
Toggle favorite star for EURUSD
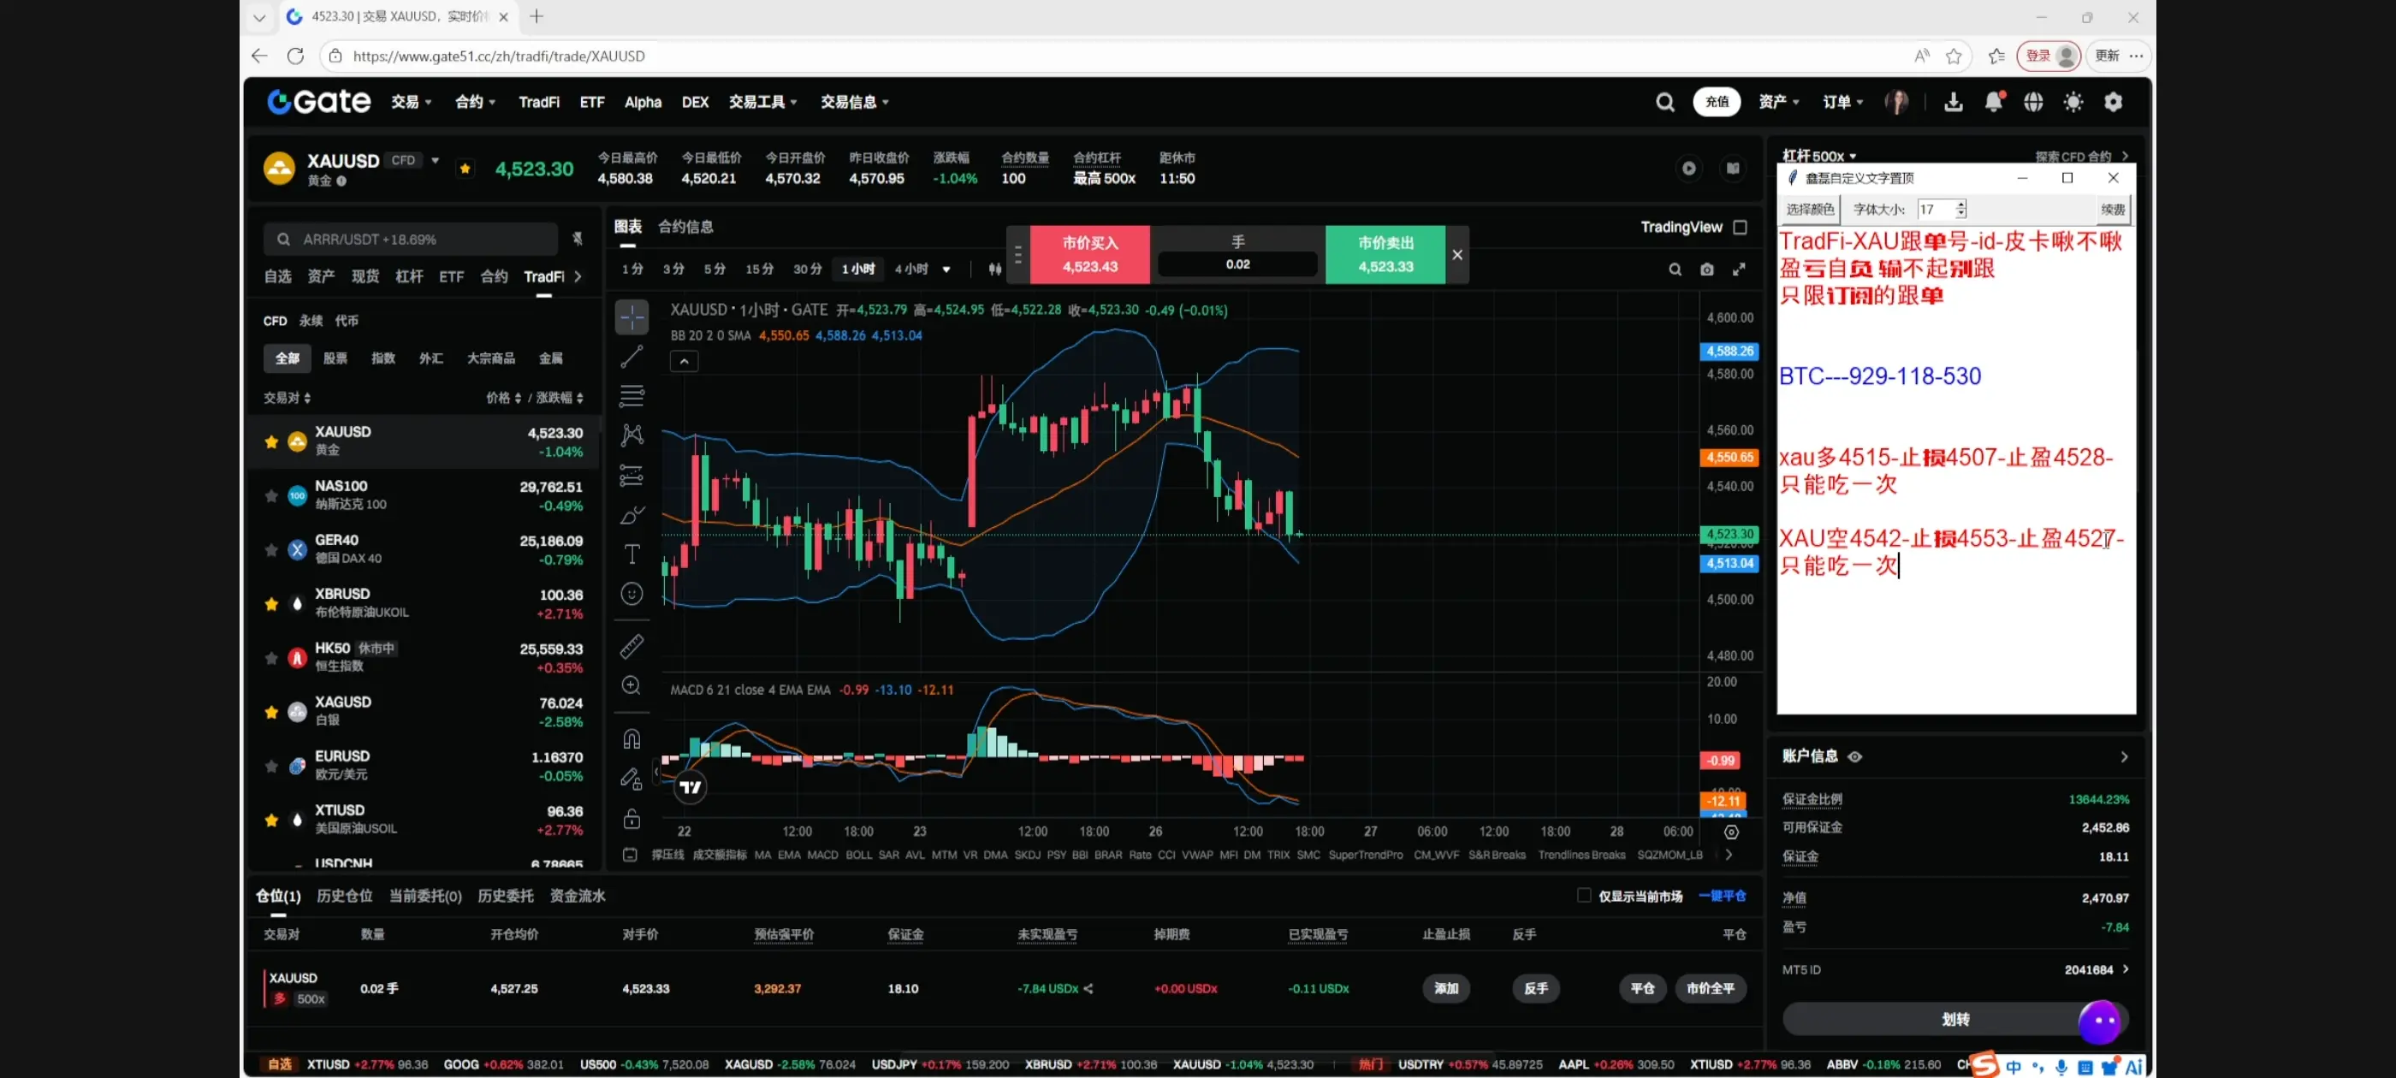(270, 767)
